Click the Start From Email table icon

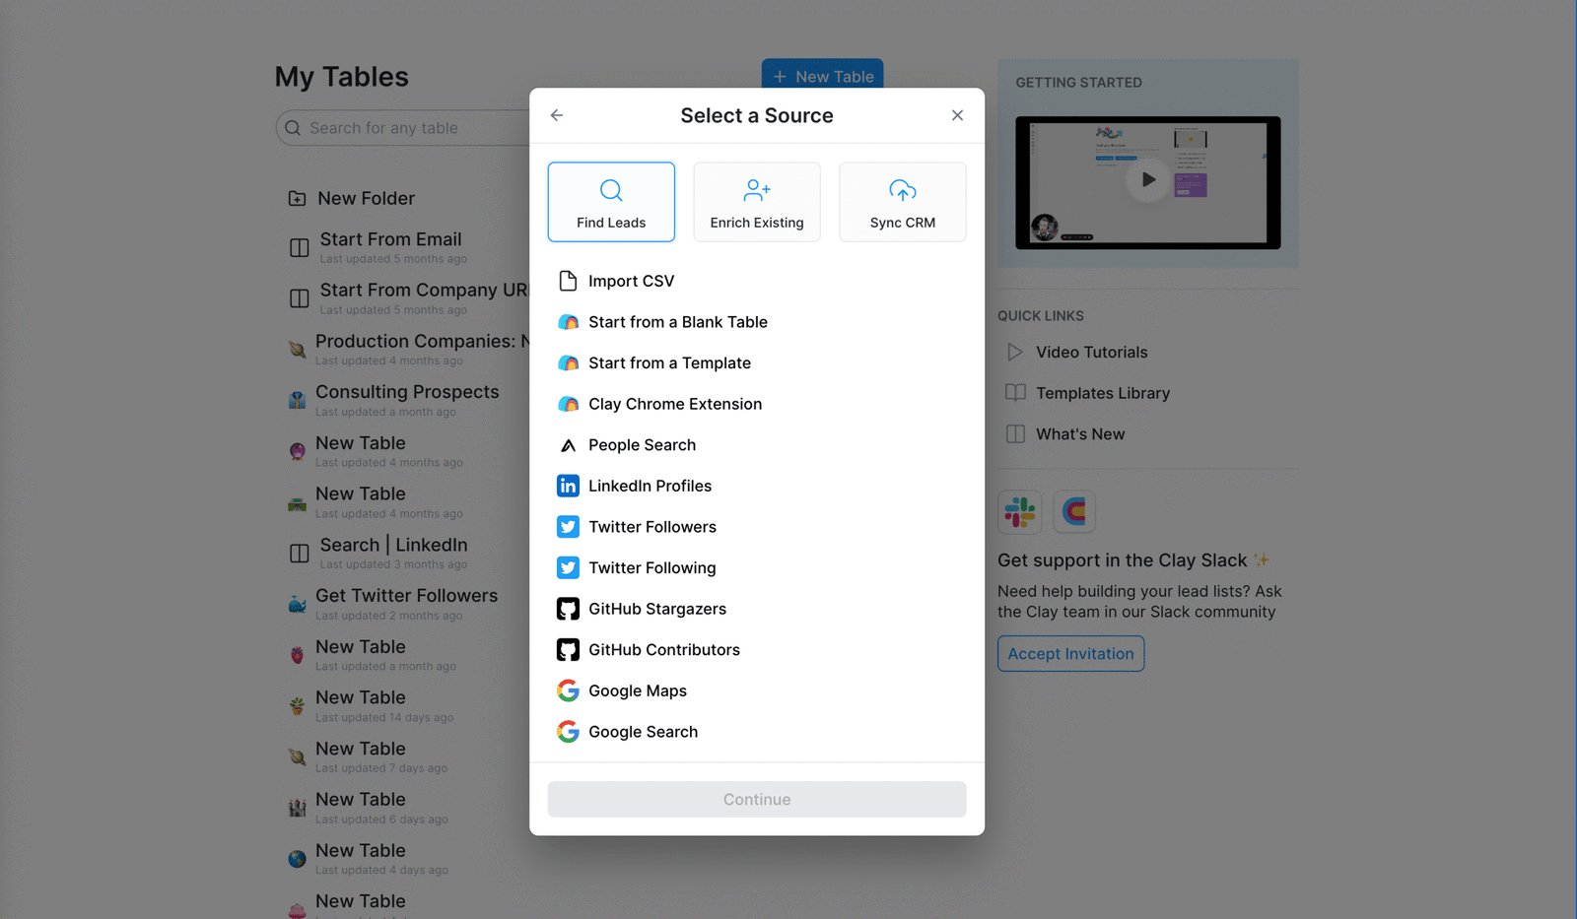(x=300, y=248)
